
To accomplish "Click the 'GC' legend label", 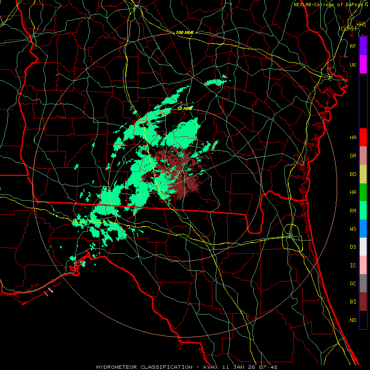I will [x=353, y=284].
